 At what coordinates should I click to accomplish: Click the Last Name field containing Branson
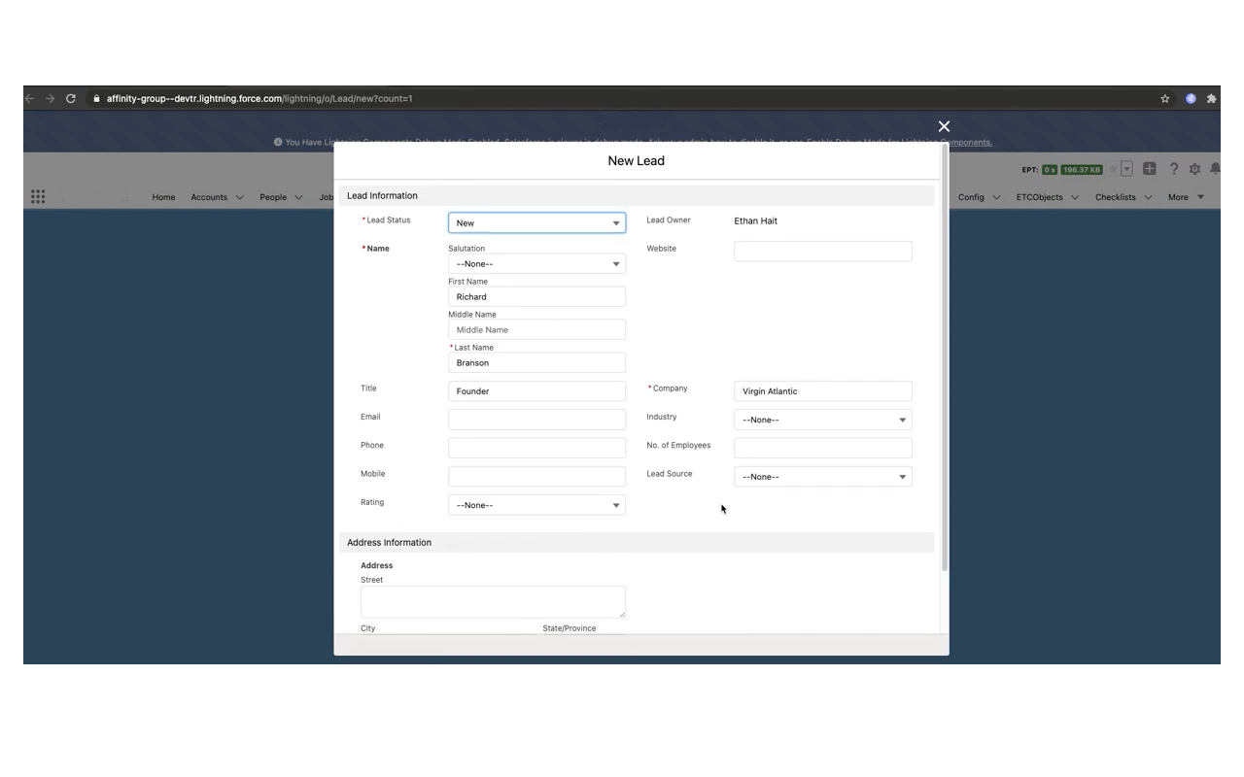tap(536, 363)
